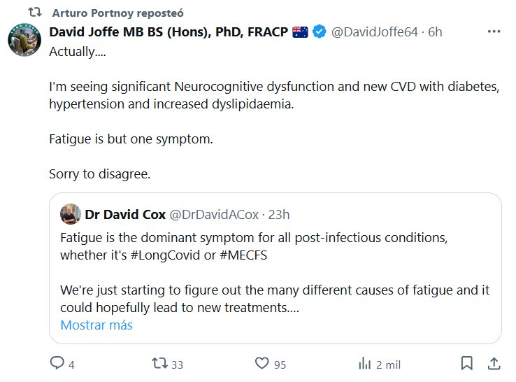516x382 pixels.
Task: Click the 6h timestamp
Action: point(436,32)
